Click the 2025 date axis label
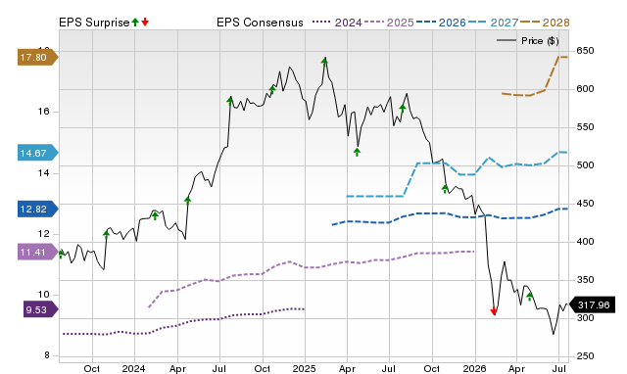This screenshot has height=374, width=627. tap(304, 368)
